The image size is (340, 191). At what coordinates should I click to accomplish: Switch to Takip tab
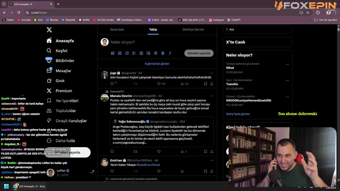click(153, 29)
